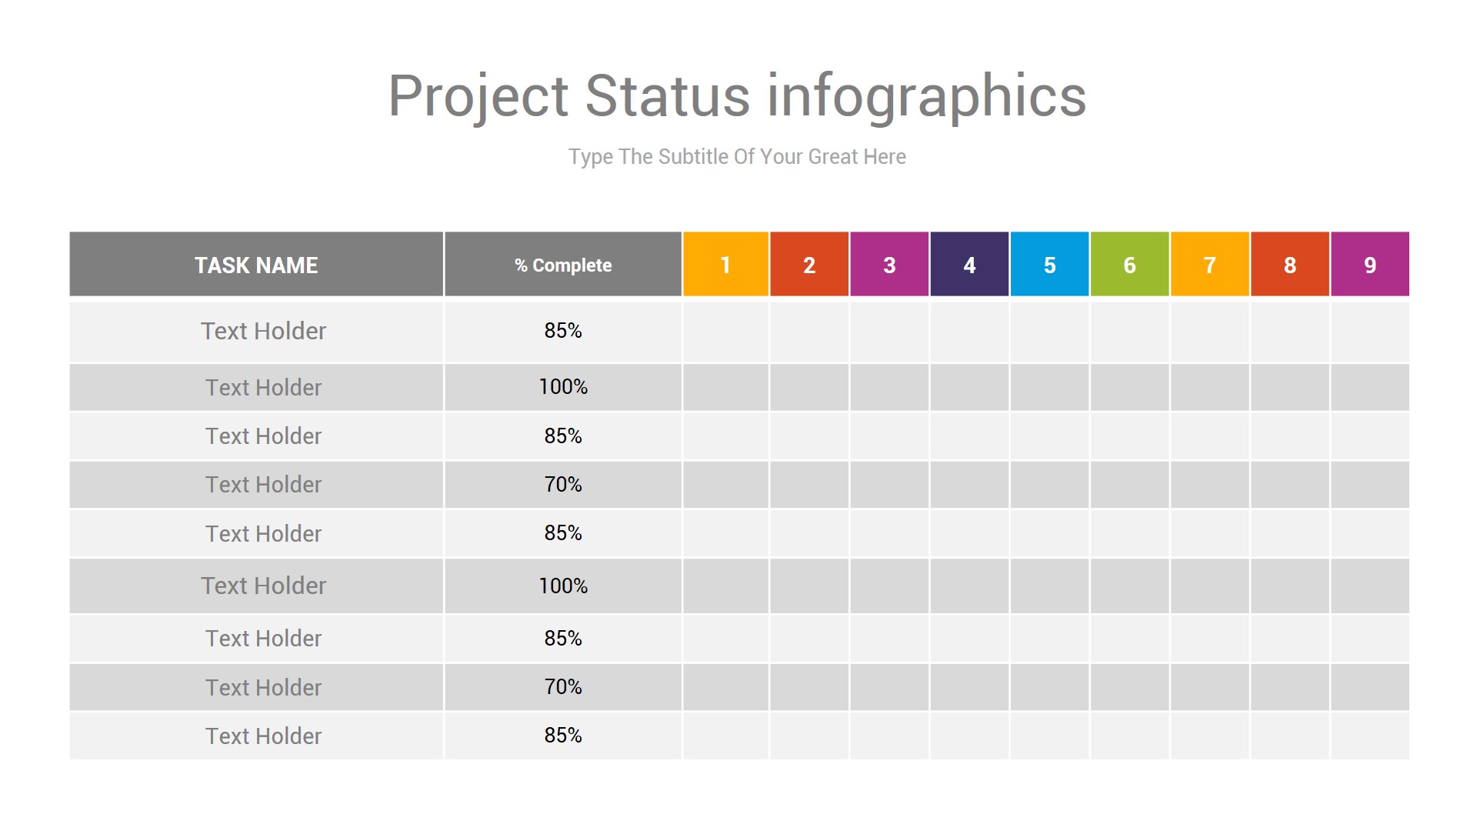Image resolution: width=1477 pixels, height=831 pixels.
Task: Select the 85% cell in the bottom row
Action: coord(563,736)
